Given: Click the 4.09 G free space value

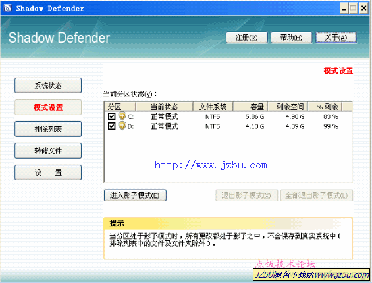Looking at the screenshot, I should coord(295,126).
